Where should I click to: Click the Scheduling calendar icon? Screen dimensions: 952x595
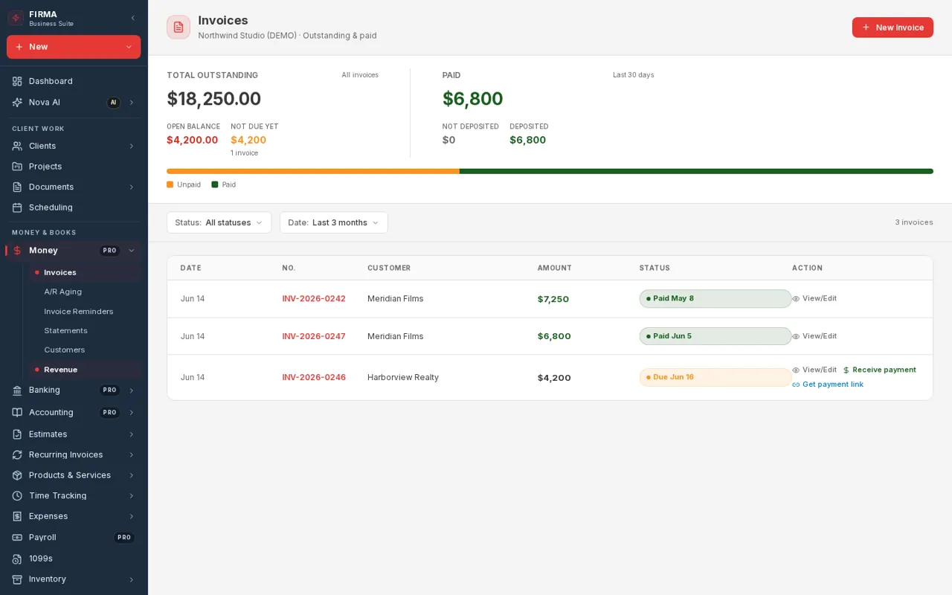pos(17,208)
